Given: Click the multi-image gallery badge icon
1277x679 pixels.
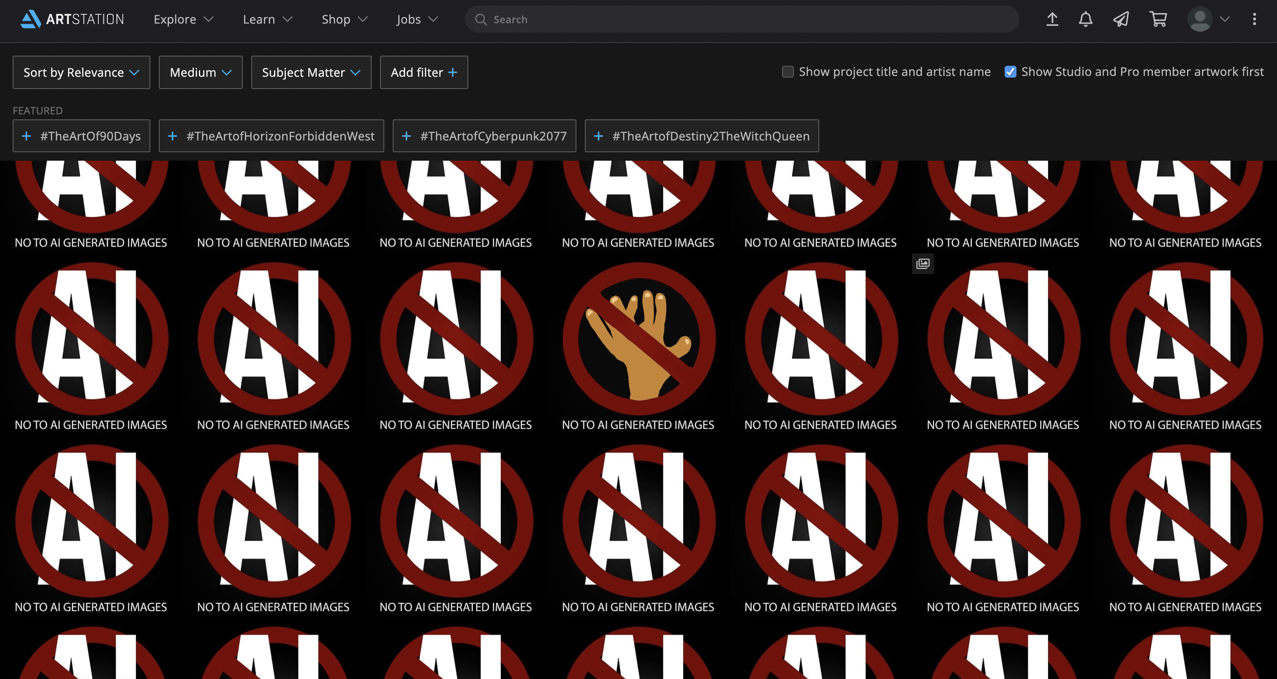Looking at the screenshot, I should [923, 264].
